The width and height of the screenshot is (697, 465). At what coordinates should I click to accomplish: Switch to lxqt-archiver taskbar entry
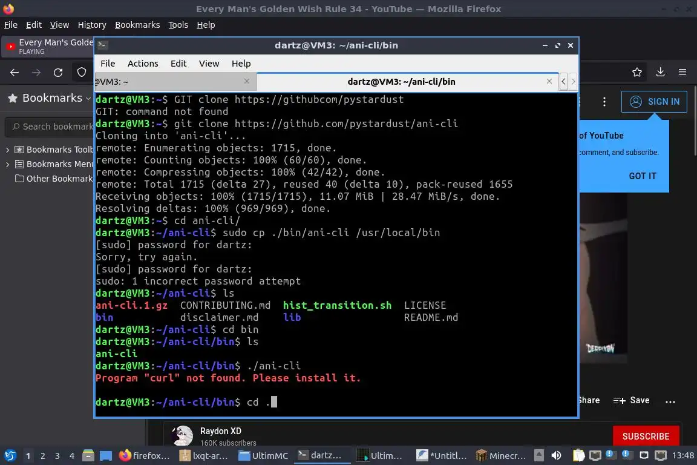[204, 455]
